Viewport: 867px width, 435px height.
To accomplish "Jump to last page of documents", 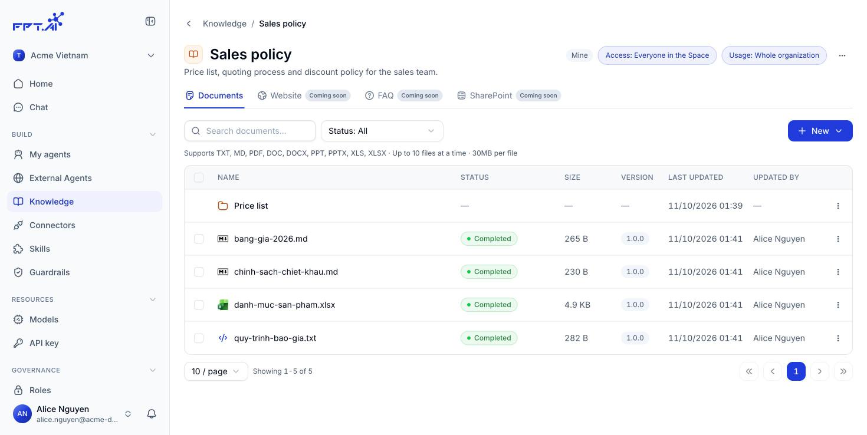I will click(x=843, y=371).
